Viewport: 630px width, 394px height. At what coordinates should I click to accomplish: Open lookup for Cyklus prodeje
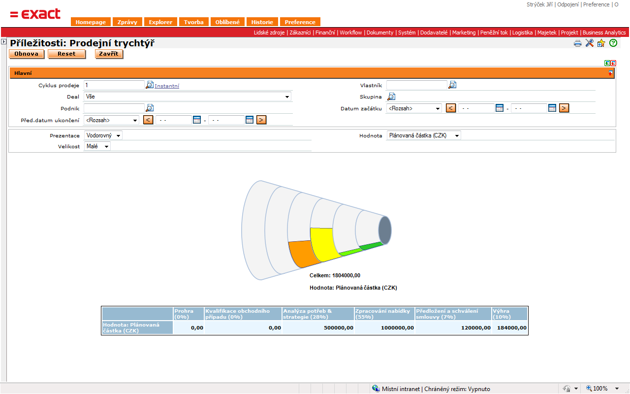click(x=150, y=85)
